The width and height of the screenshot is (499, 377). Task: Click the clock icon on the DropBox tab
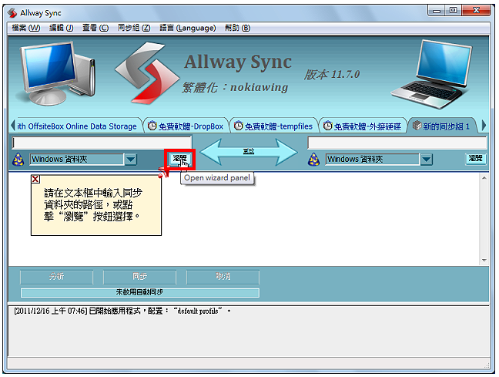tap(152, 126)
